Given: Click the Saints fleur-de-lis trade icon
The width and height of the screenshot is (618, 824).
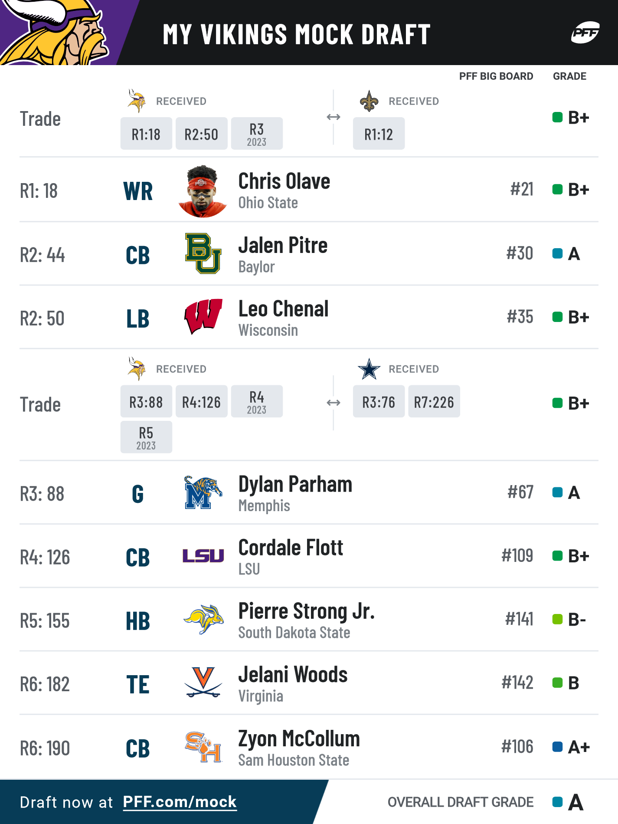Looking at the screenshot, I should point(369,101).
